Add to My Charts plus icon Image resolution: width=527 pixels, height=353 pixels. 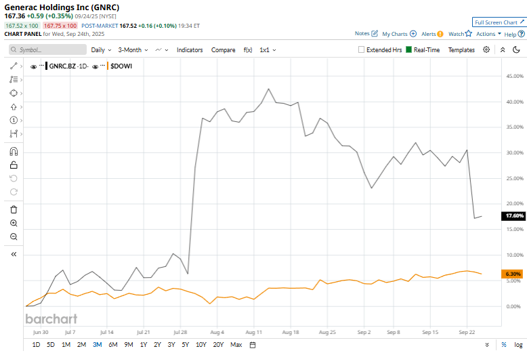pyautogui.click(x=413, y=34)
